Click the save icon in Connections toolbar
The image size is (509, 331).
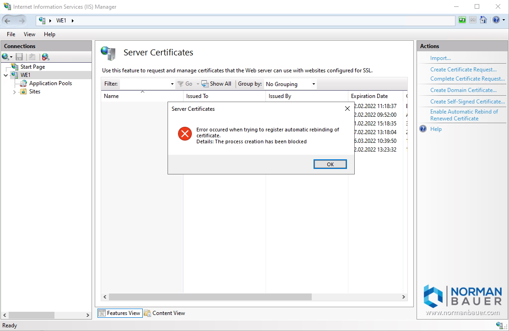pos(19,57)
